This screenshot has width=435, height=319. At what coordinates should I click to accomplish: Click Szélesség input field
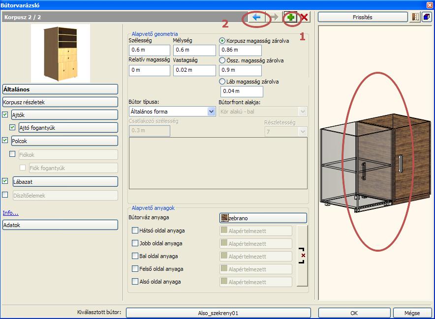[149, 50]
